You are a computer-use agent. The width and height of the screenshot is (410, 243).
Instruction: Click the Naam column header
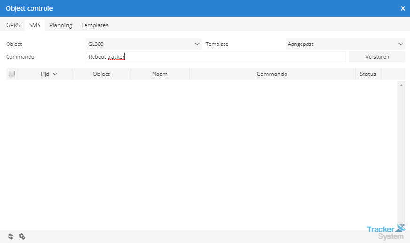160,74
